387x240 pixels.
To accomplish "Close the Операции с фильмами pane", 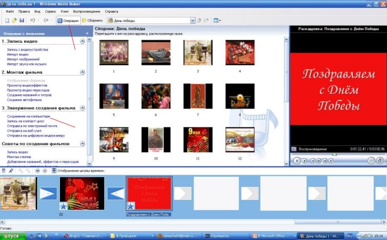I will click(87, 34).
